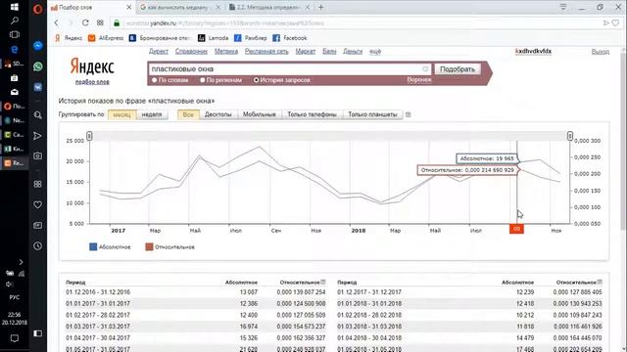Open the Facebook bookmark
The image size is (627, 352).
[290, 38]
